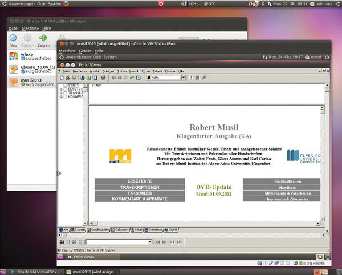The image size is (342, 275).
Task: Click the KOMMENTARE & APPARATE button
Action: click(140, 199)
